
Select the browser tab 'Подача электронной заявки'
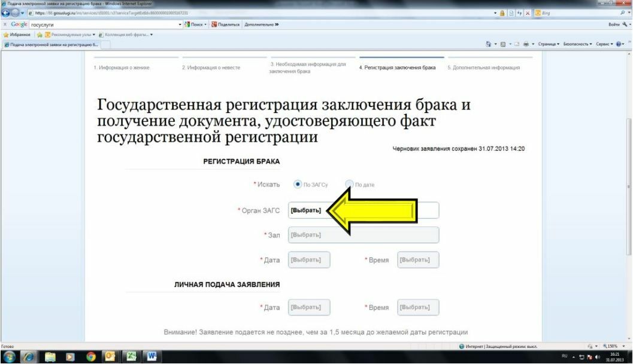click(x=51, y=45)
